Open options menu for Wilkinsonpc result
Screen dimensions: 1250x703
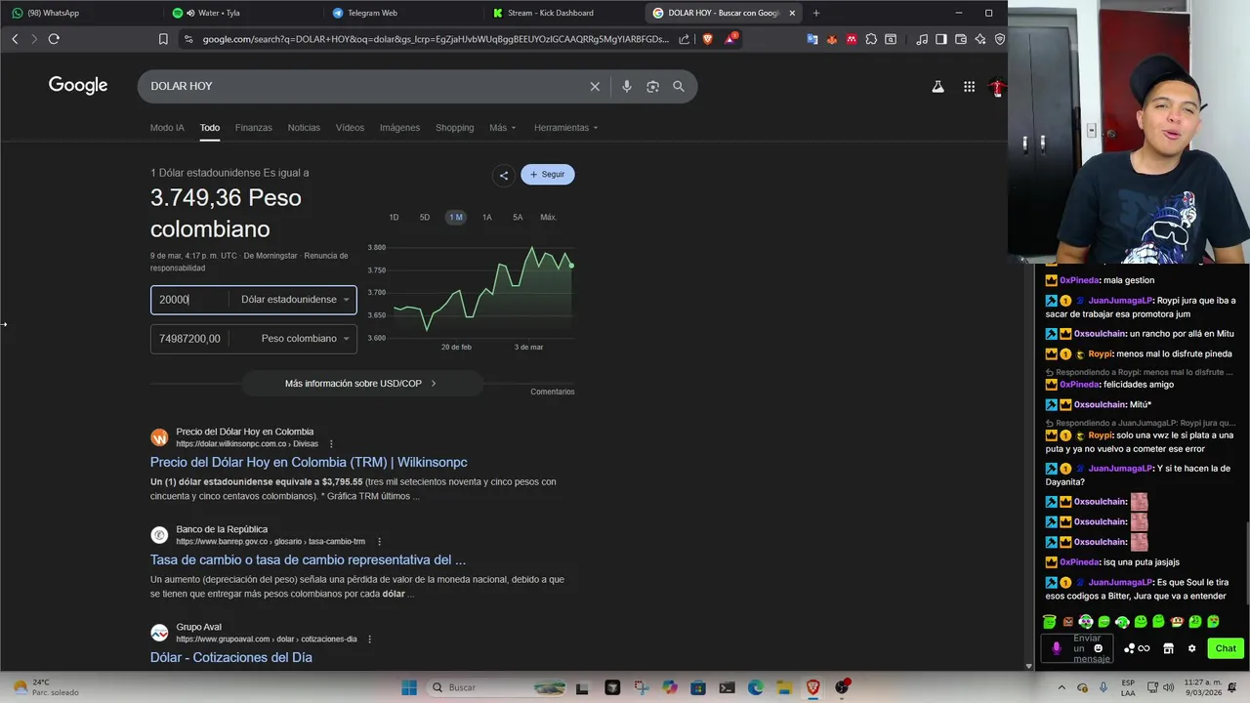(x=331, y=444)
